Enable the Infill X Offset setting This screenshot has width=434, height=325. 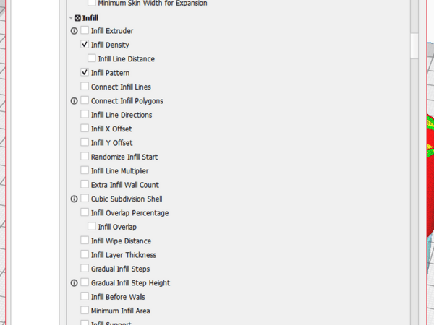pos(85,129)
